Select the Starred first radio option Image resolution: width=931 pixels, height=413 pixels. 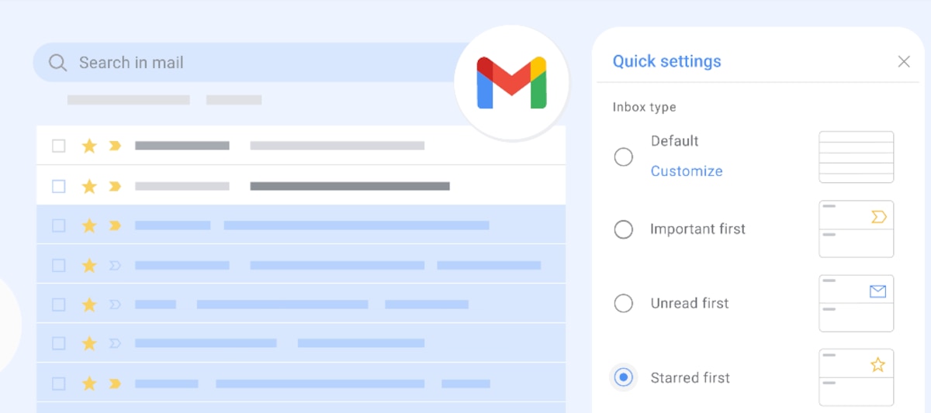[x=624, y=377]
